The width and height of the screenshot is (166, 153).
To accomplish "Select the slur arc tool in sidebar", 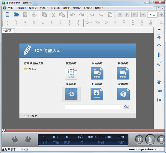I will pyautogui.click(x=159, y=46).
